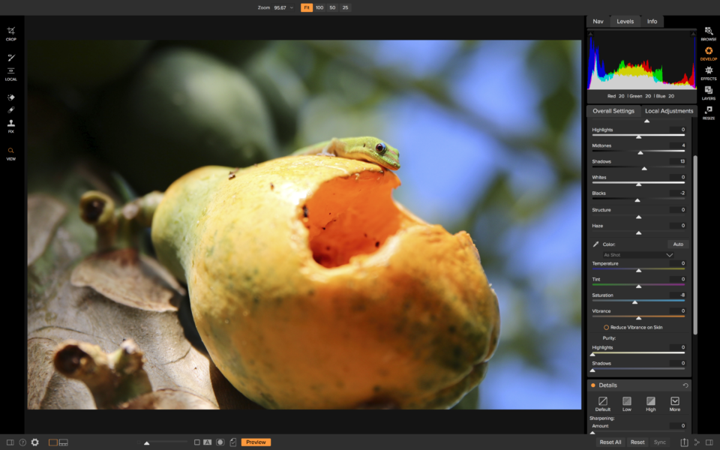
Task: Enable Reduce Vibrance on Skin
Action: (606, 328)
